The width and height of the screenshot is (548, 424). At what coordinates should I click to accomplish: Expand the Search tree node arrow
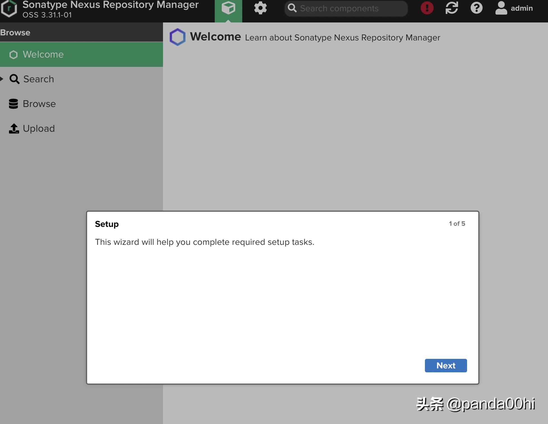point(2,79)
